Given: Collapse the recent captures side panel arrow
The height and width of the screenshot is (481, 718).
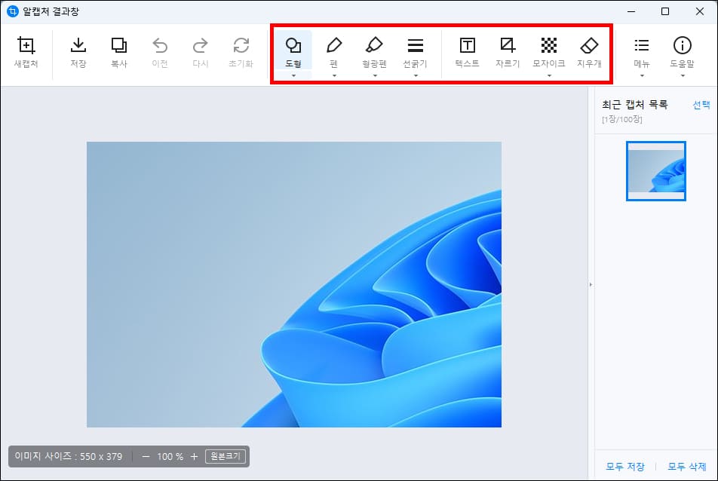Looking at the screenshot, I should pos(591,285).
